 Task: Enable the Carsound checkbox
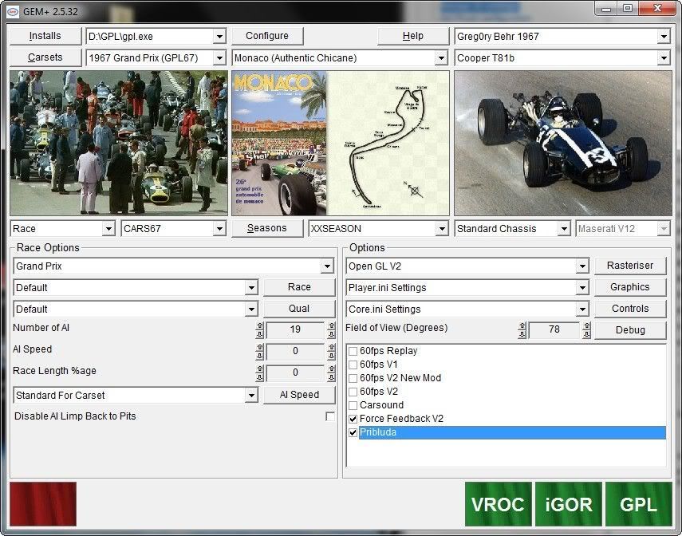coord(353,405)
